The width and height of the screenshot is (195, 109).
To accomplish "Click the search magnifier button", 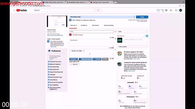I will pyautogui.click(x=98, y=10).
